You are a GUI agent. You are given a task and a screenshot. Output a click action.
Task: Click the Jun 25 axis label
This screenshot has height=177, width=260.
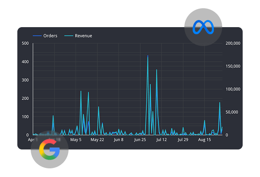pyautogui.click(x=140, y=140)
